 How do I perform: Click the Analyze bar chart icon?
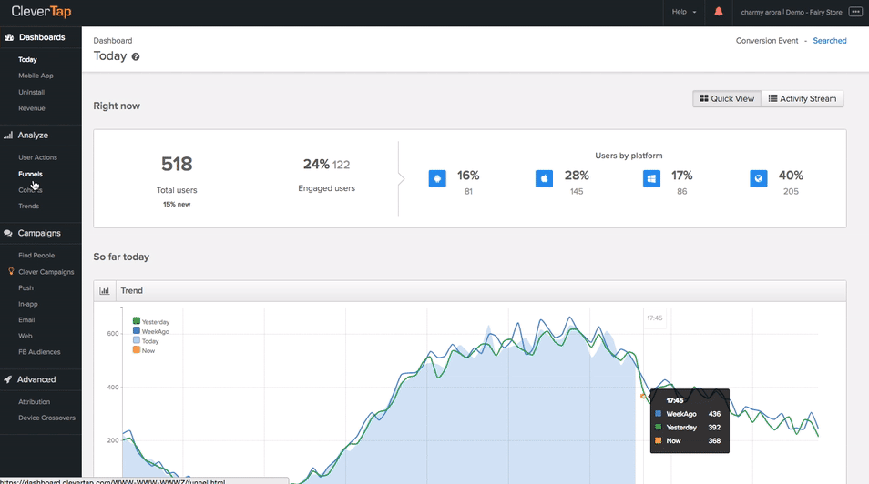pyautogui.click(x=8, y=136)
